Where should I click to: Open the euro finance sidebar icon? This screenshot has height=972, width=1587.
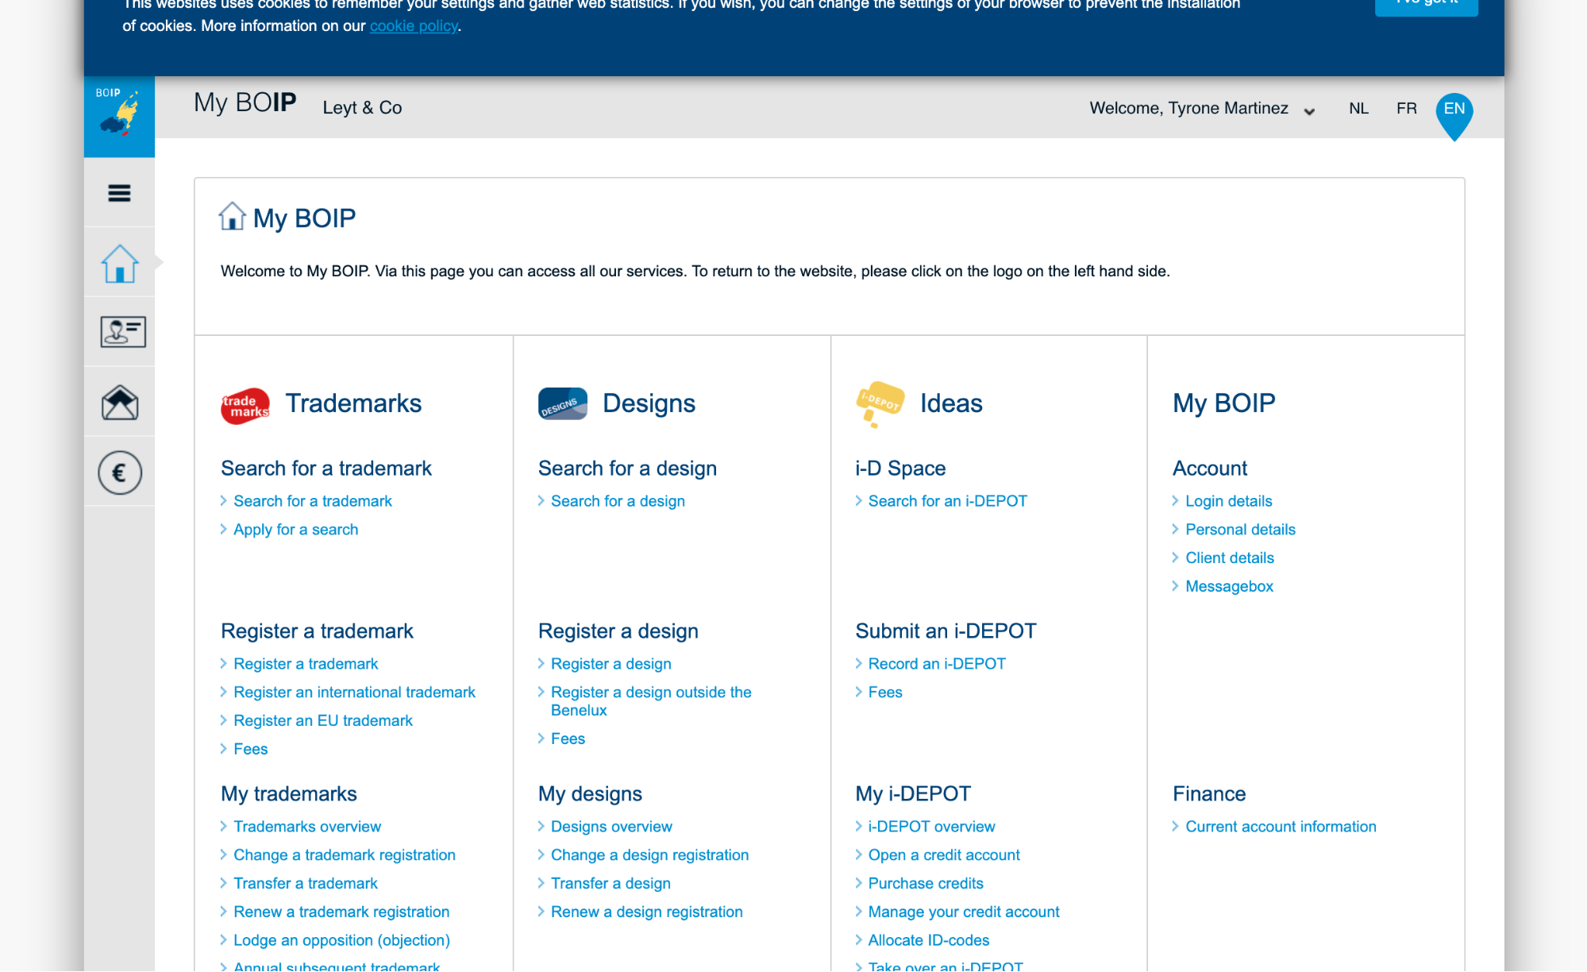[120, 473]
